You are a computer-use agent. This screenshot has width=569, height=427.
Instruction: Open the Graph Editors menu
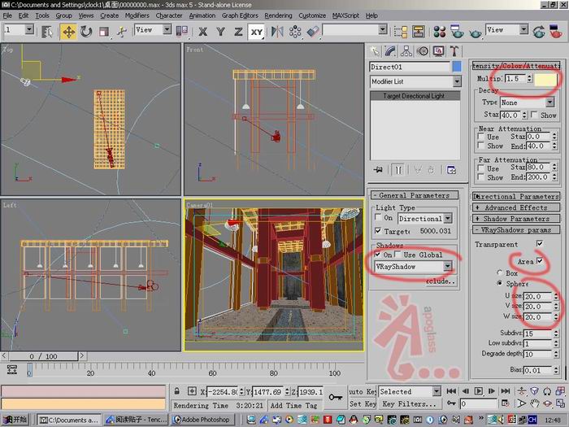[x=240, y=15]
